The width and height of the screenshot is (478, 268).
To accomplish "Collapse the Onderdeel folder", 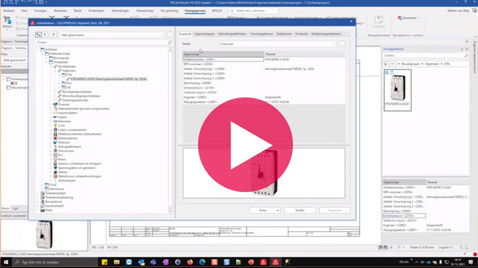I will [x=47, y=62].
